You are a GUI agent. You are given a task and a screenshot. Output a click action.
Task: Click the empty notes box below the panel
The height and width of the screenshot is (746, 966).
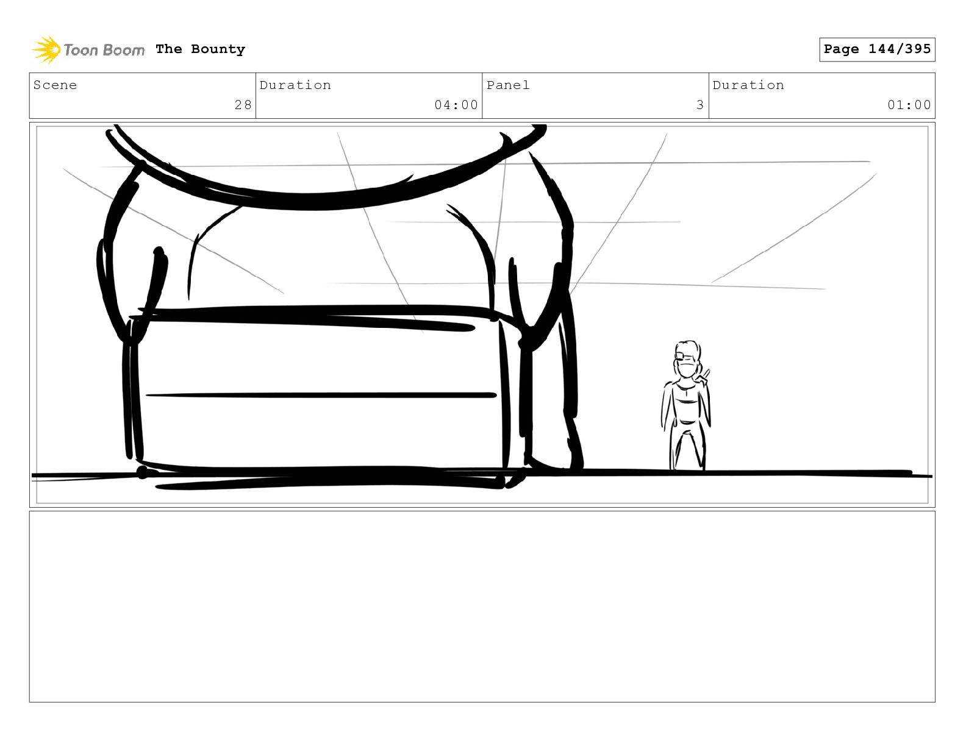[482, 606]
